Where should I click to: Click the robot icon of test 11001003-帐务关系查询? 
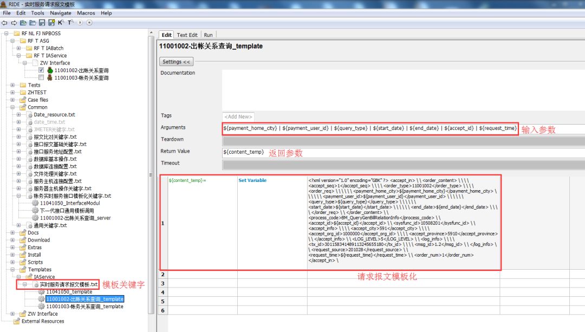pyautogui.click(x=50, y=77)
